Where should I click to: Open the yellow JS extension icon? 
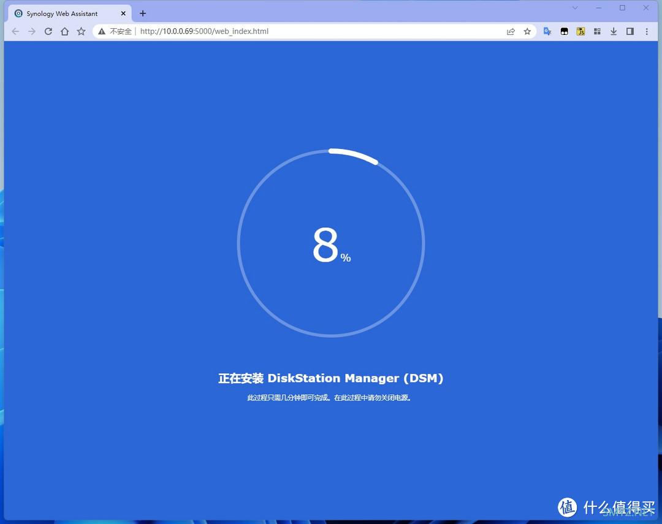(x=580, y=31)
